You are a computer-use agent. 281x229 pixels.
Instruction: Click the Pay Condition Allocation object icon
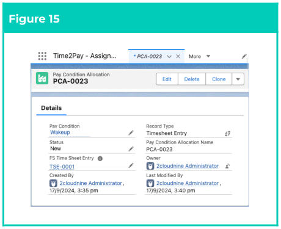tap(42, 78)
